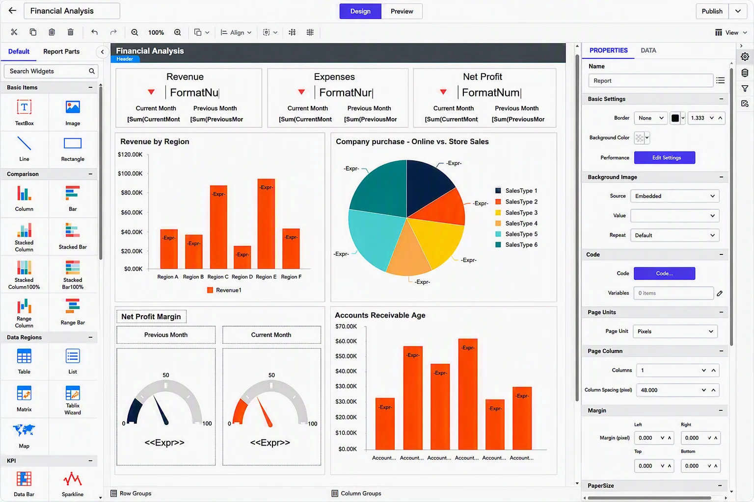Click the edit pencil beside Variables

click(x=720, y=293)
